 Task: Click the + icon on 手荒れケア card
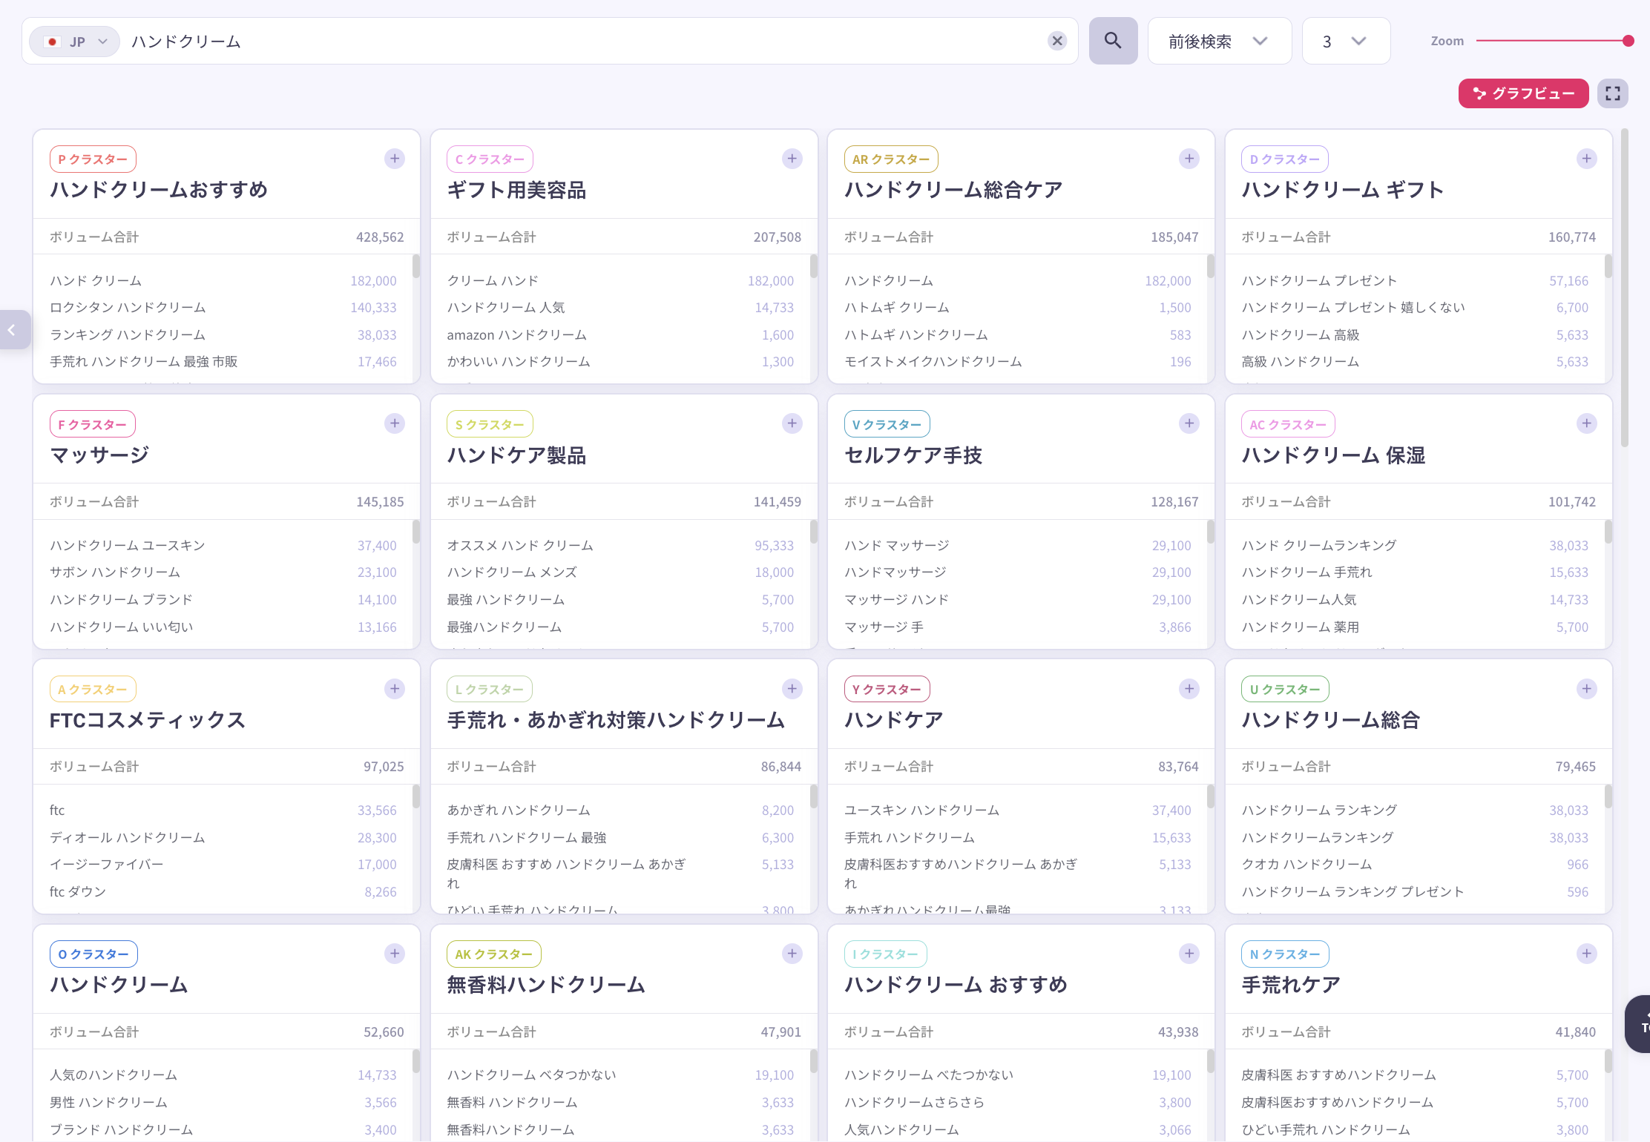point(1586,953)
